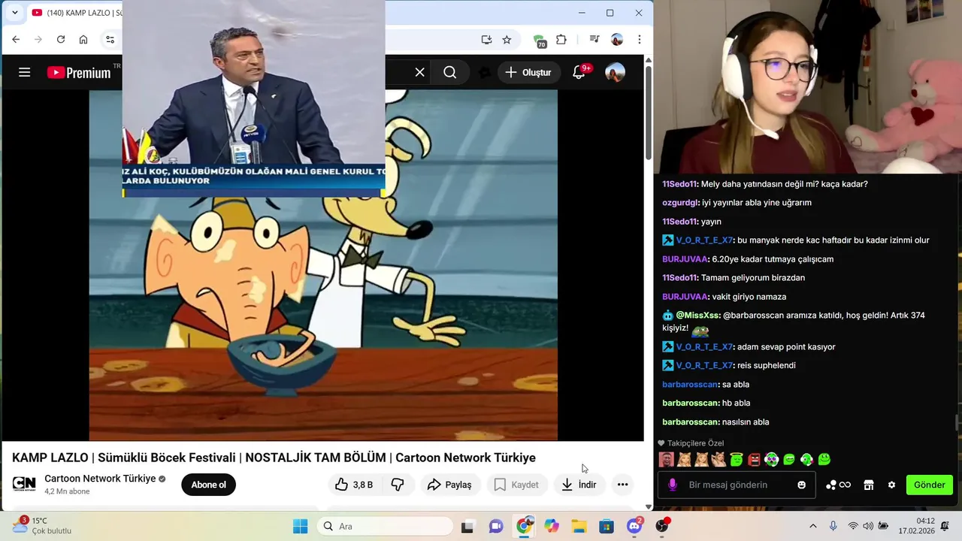View site information icon in address bar
Screen dimensions: 962x541
point(110,39)
